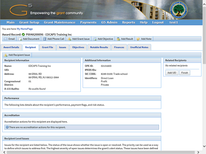The height and width of the screenshot is (154, 206).
Task: Open the Reports menu
Action: pos(128,22)
